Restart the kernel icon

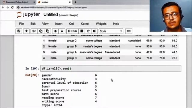click(x=88, y=31)
